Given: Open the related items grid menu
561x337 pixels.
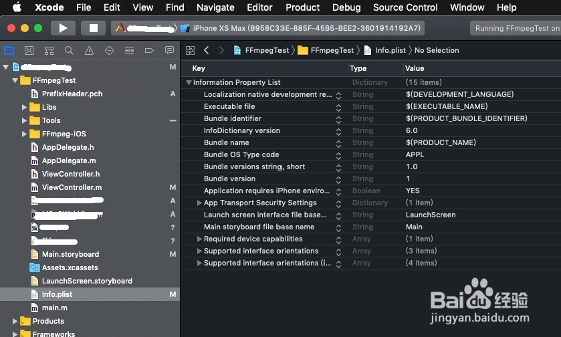Looking at the screenshot, I should click(x=191, y=51).
